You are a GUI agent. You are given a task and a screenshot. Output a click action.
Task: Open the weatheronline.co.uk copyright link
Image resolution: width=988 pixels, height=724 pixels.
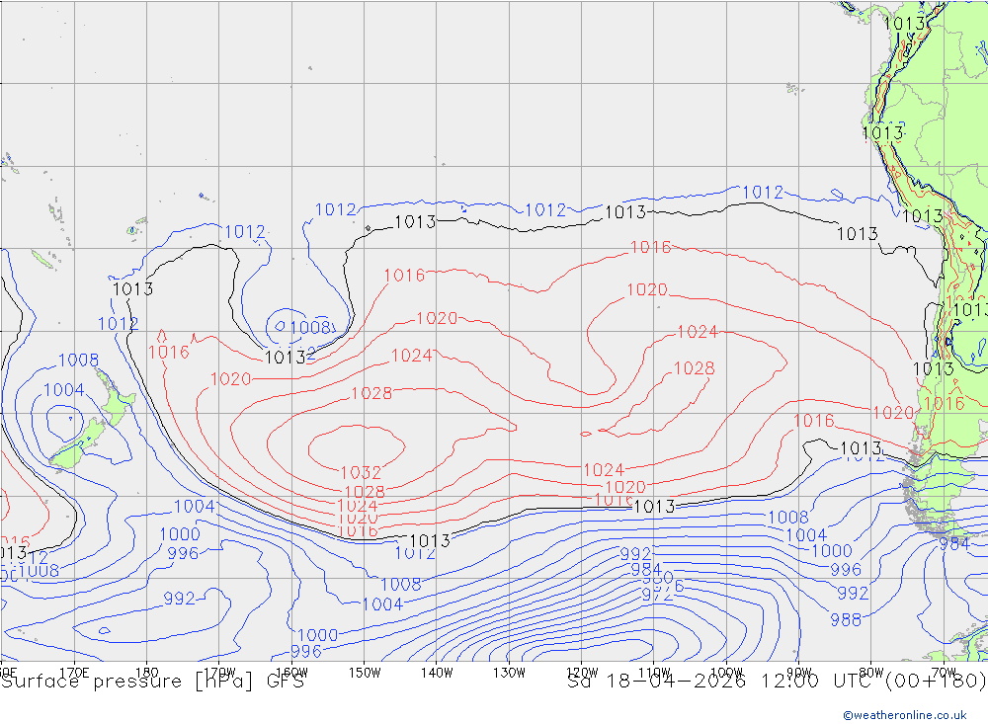904,715
